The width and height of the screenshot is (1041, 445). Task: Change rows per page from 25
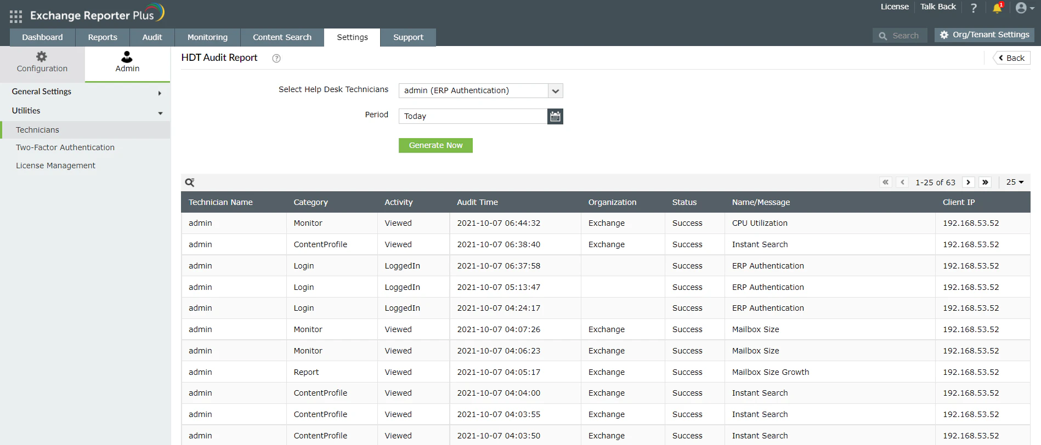pos(1015,182)
